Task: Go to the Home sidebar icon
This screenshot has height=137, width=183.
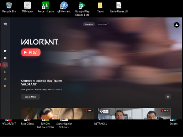Action: point(5,51)
